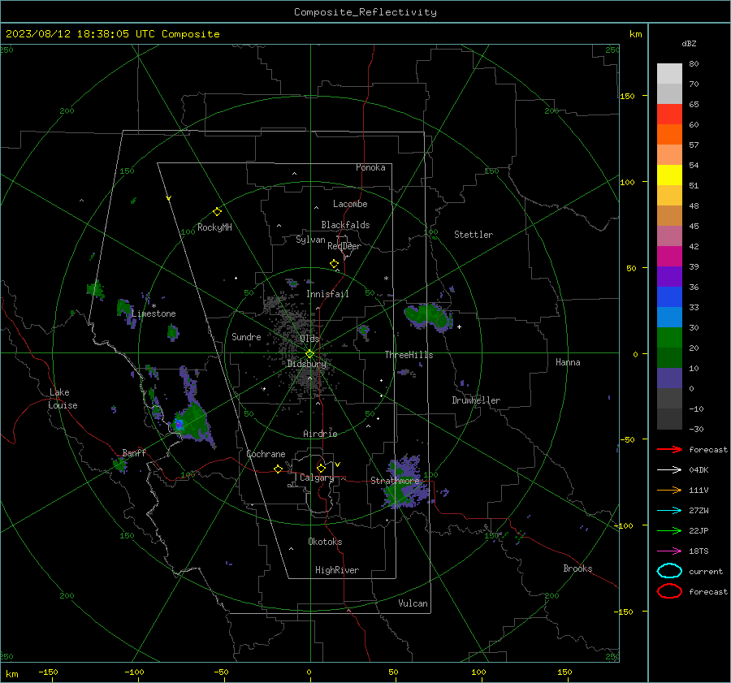Click the Sundre label
Image resolution: width=731 pixels, height=683 pixels.
[x=246, y=337]
